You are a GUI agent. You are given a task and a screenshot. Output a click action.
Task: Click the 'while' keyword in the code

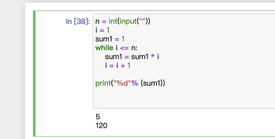[x=104, y=48]
